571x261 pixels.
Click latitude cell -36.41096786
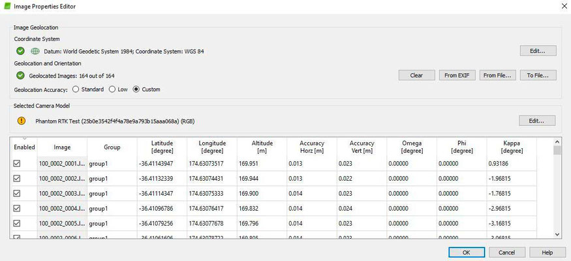click(162, 209)
